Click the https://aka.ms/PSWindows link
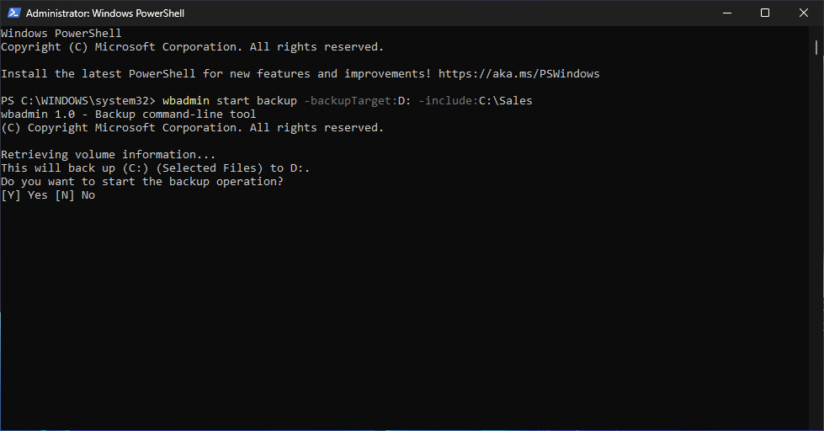 (518, 74)
